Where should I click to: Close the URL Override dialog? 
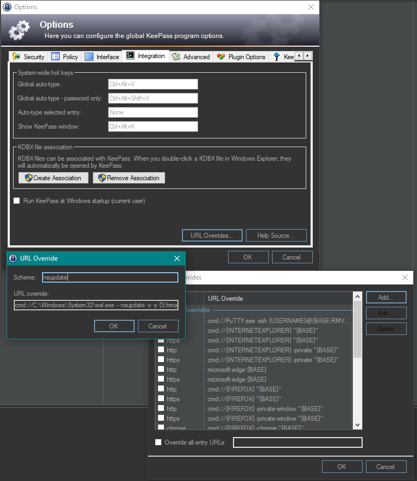coord(177,258)
